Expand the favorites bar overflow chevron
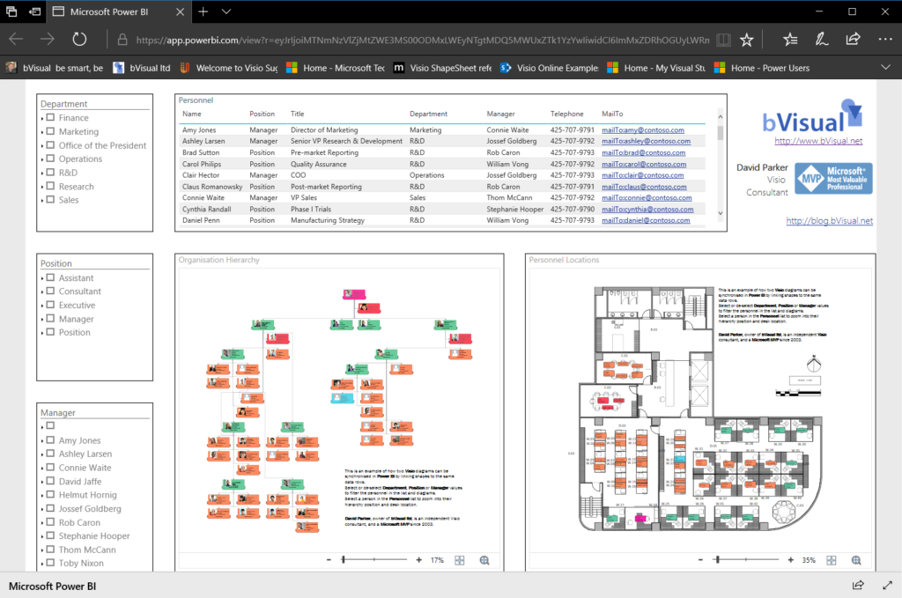Screen dimensions: 902x598 tap(885, 67)
